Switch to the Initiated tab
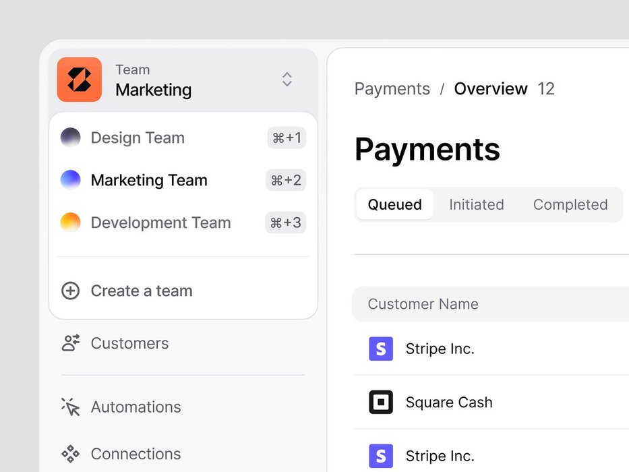 pyautogui.click(x=477, y=205)
